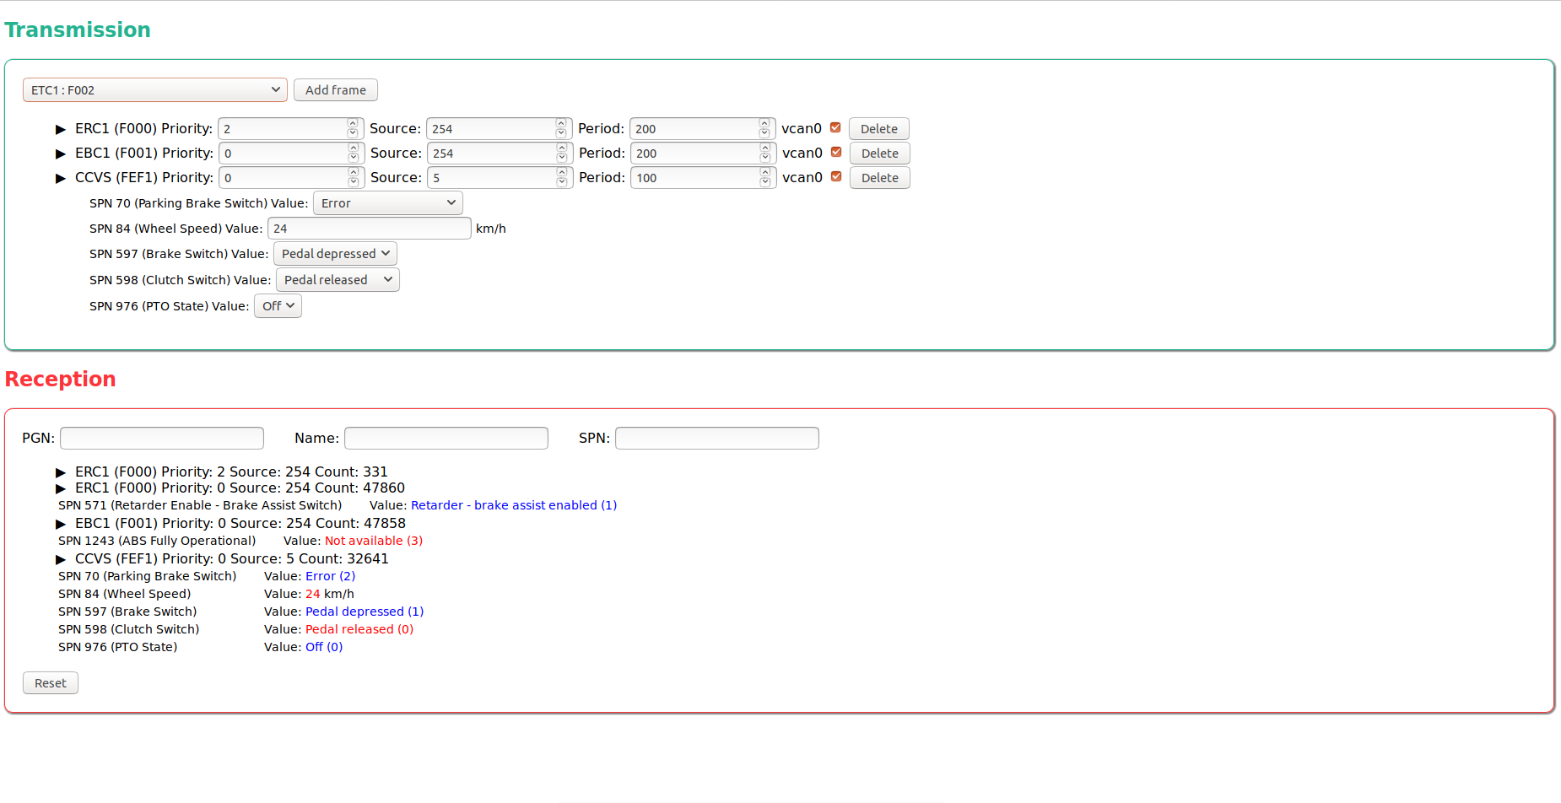
Task: Click the Name filter input field
Action: [446, 438]
